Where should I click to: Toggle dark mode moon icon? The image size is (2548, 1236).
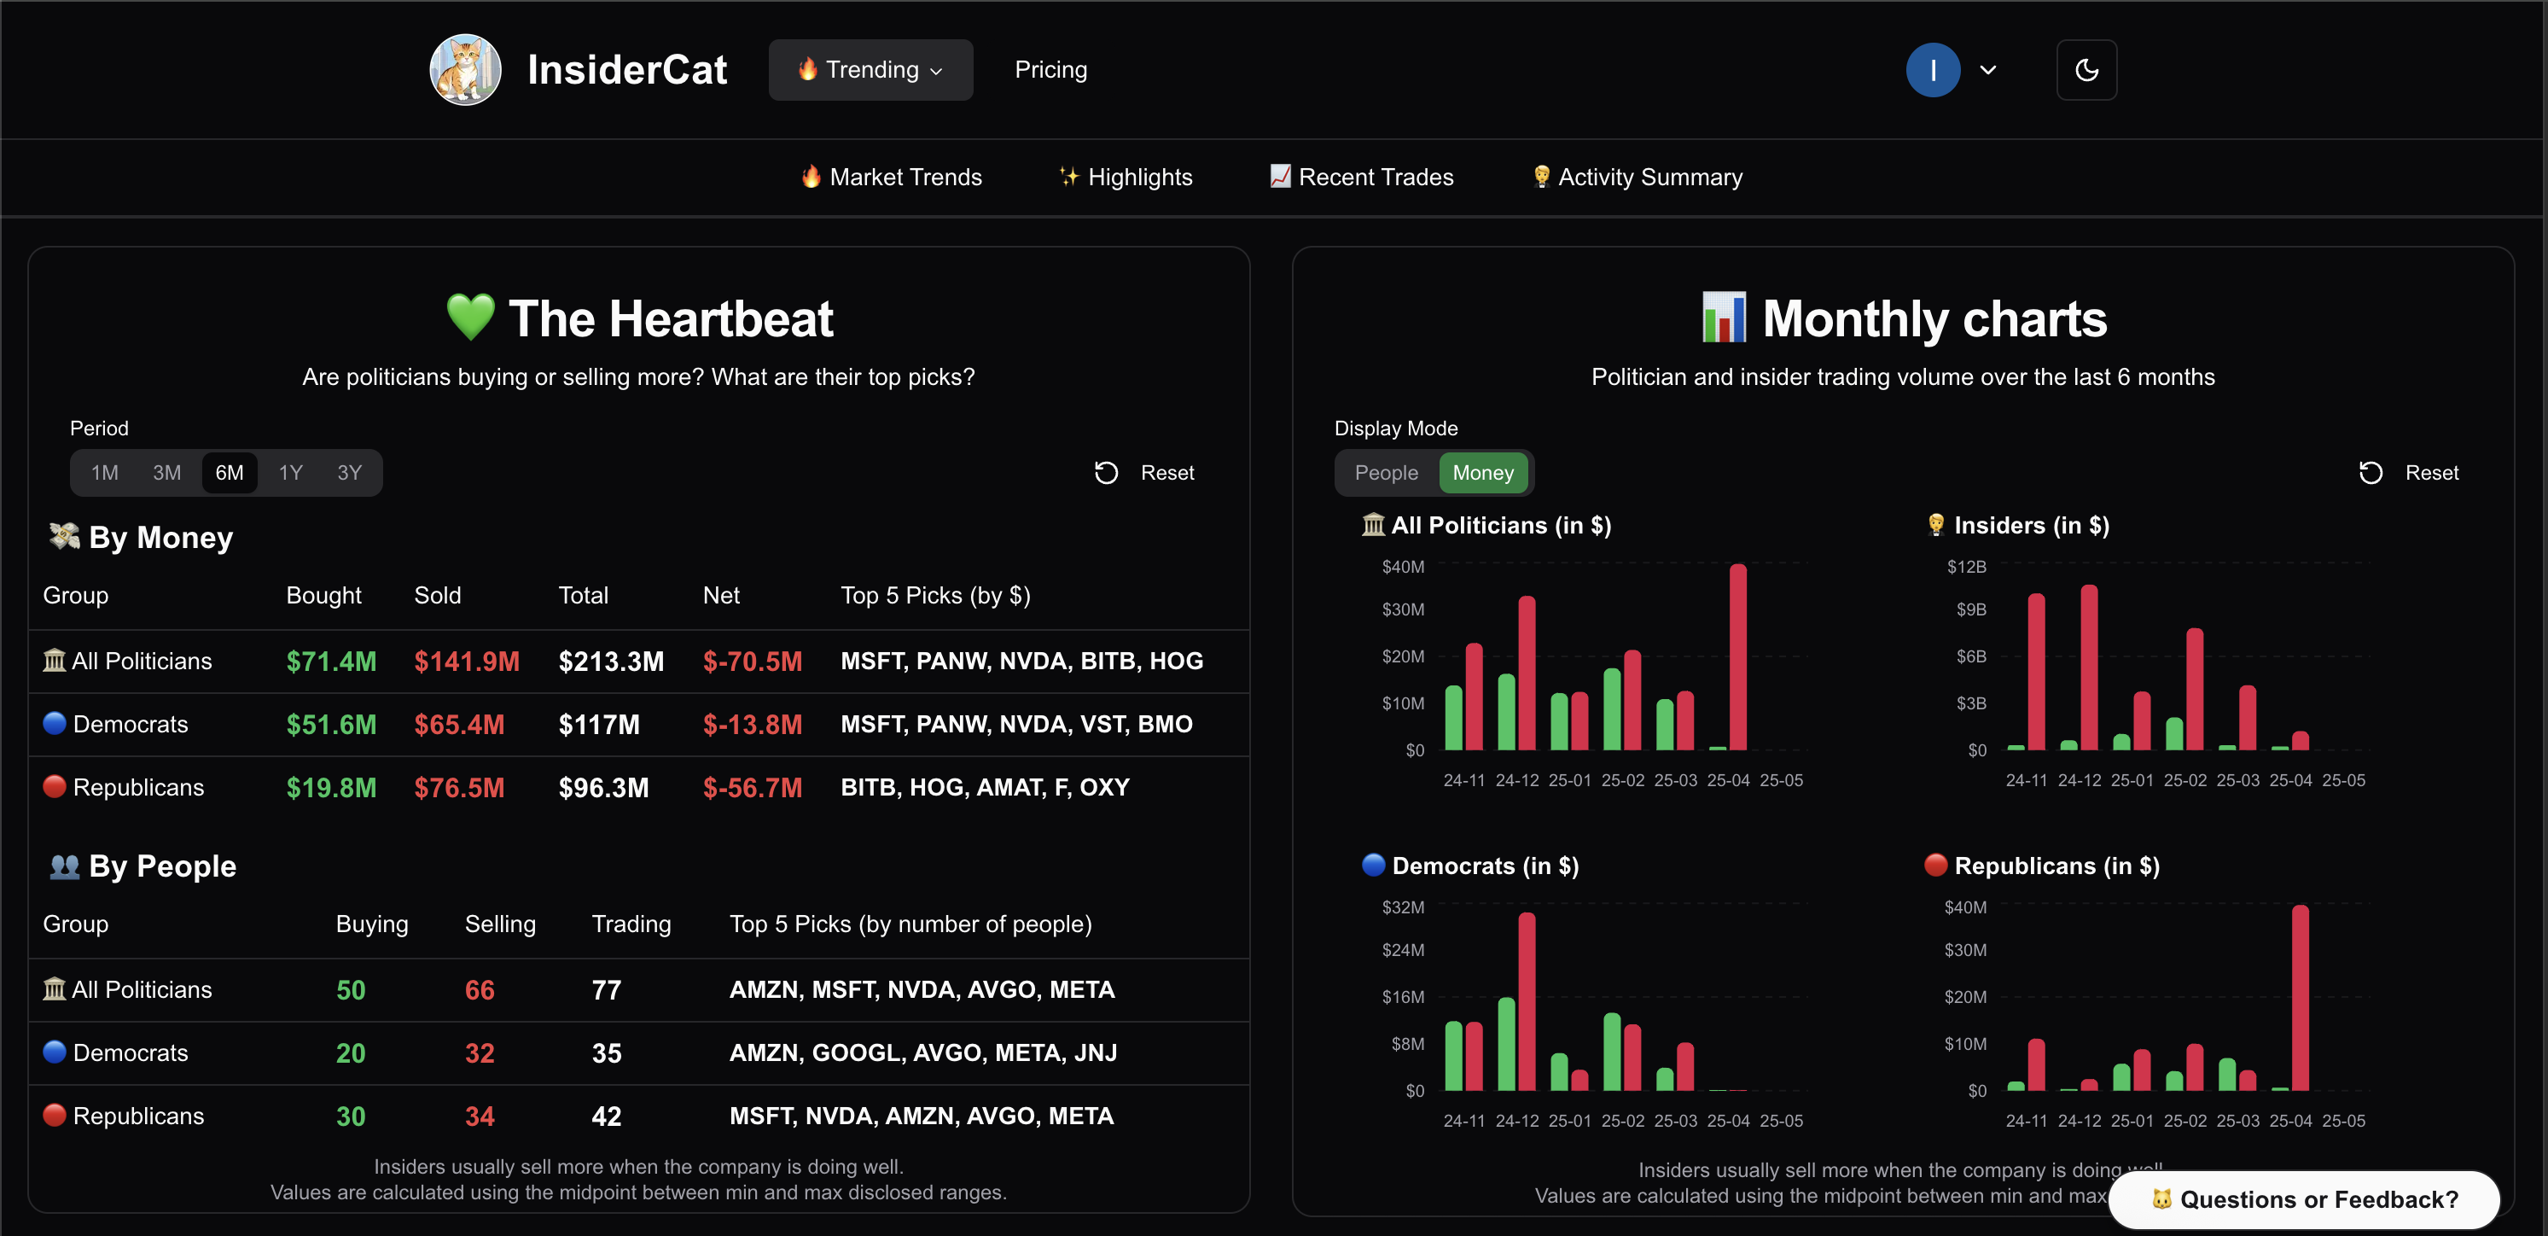[2086, 69]
